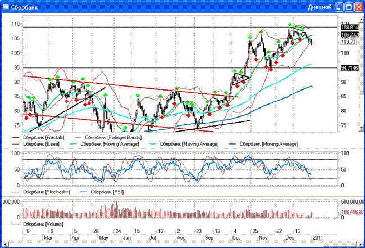Click the Sep month label on time axis

(209, 238)
